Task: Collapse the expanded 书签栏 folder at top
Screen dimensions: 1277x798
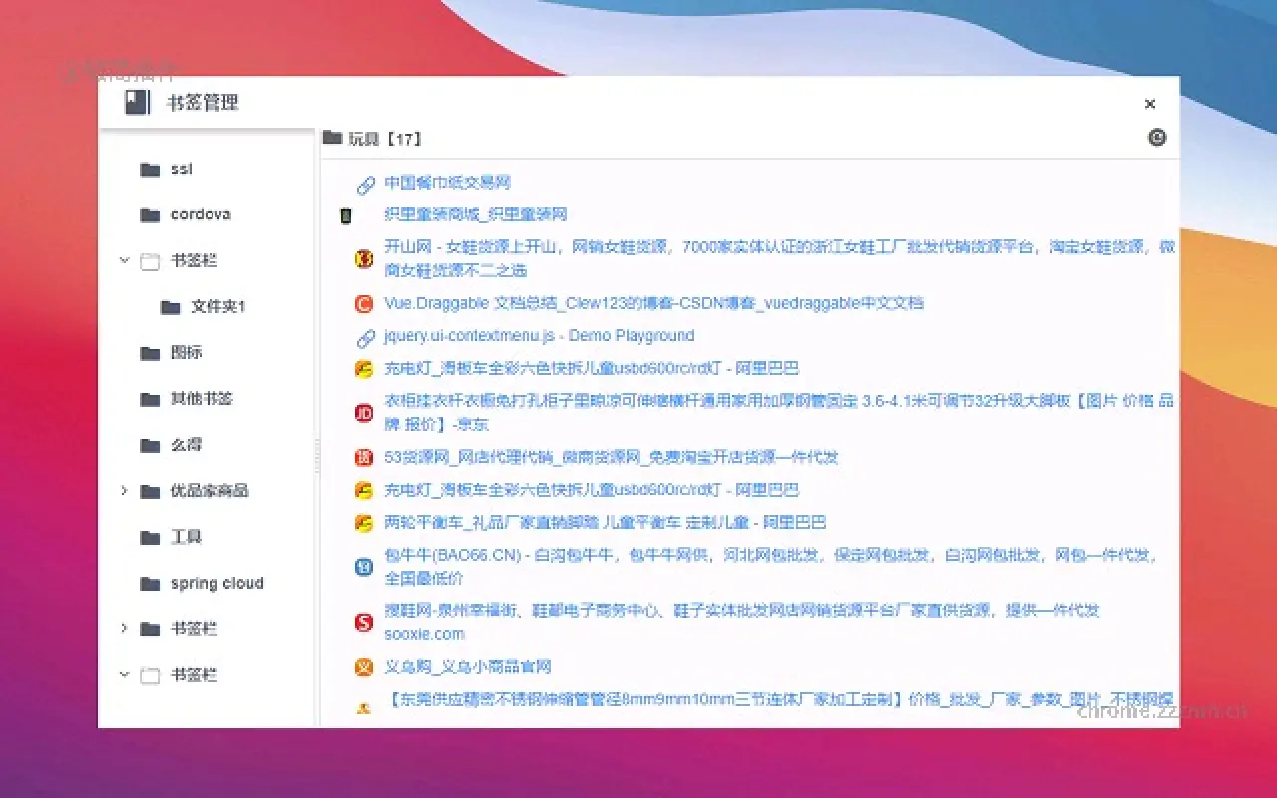Action: [x=124, y=260]
